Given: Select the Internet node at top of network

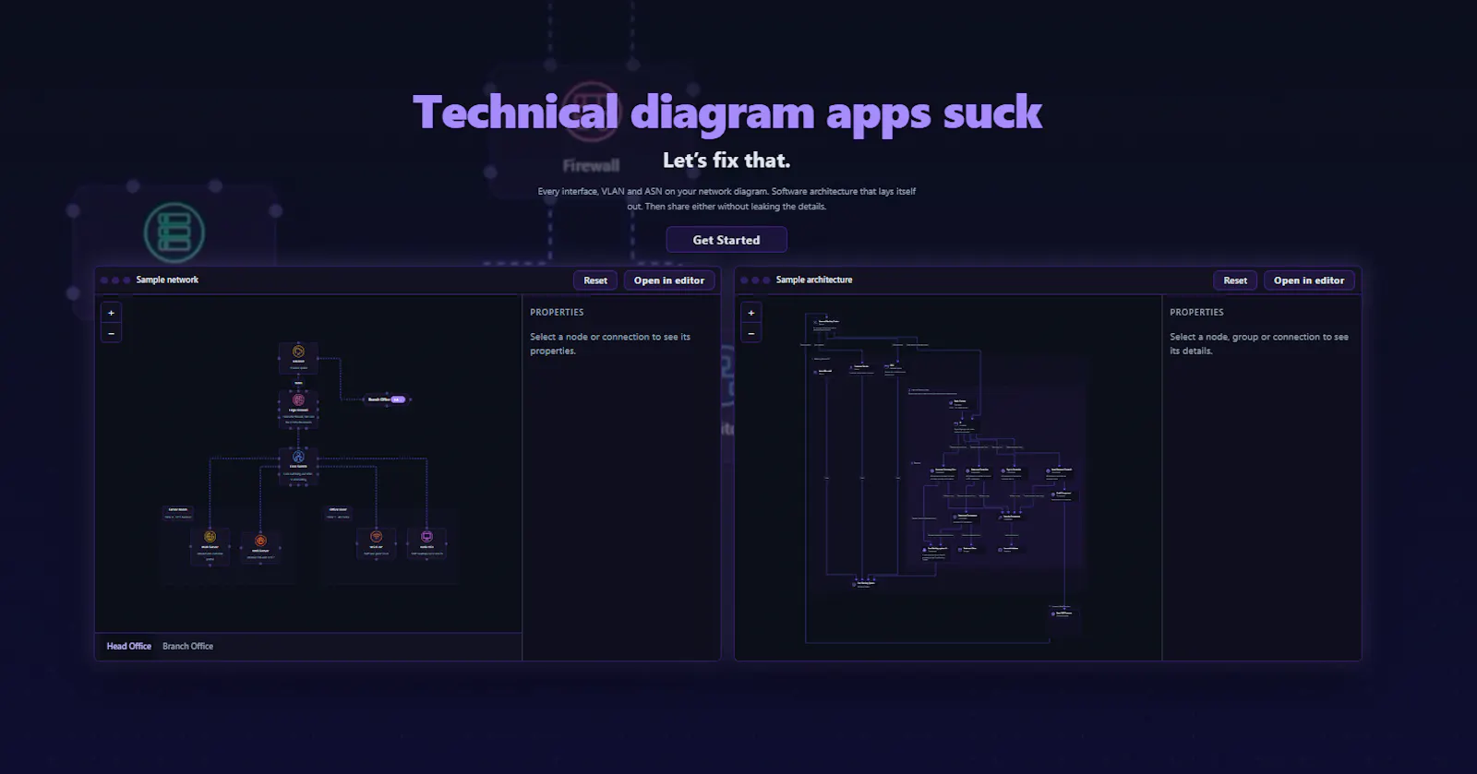Looking at the screenshot, I should [x=298, y=358].
